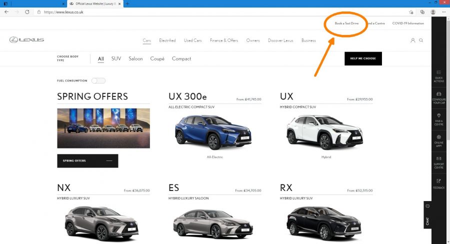
Task: Click the SPRING OFFERS heading
Action: click(x=92, y=96)
